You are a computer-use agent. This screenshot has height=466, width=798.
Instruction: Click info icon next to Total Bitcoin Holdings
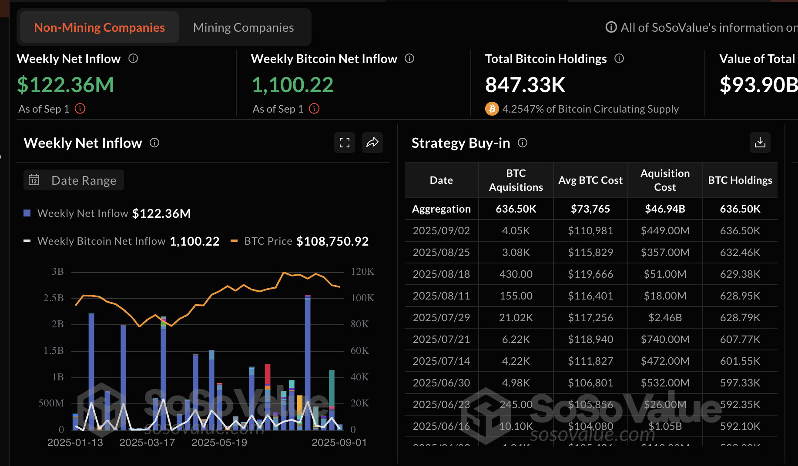point(619,58)
